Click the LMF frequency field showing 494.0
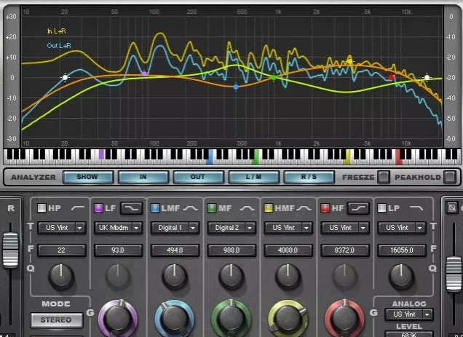Screen dimensions: 463x337 tap(175, 250)
